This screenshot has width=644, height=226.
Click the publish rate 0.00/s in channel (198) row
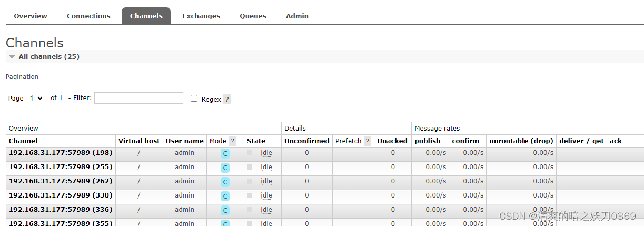(x=436, y=153)
